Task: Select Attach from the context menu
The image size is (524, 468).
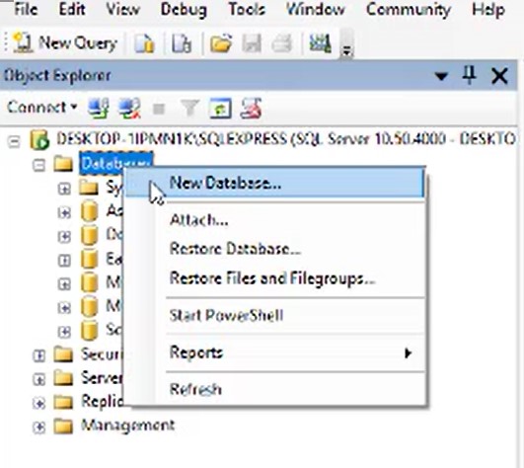Action: pyautogui.click(x=198, y=220)
